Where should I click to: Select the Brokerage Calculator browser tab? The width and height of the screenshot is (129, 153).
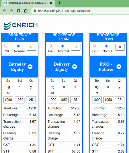[x=28, y=3]
